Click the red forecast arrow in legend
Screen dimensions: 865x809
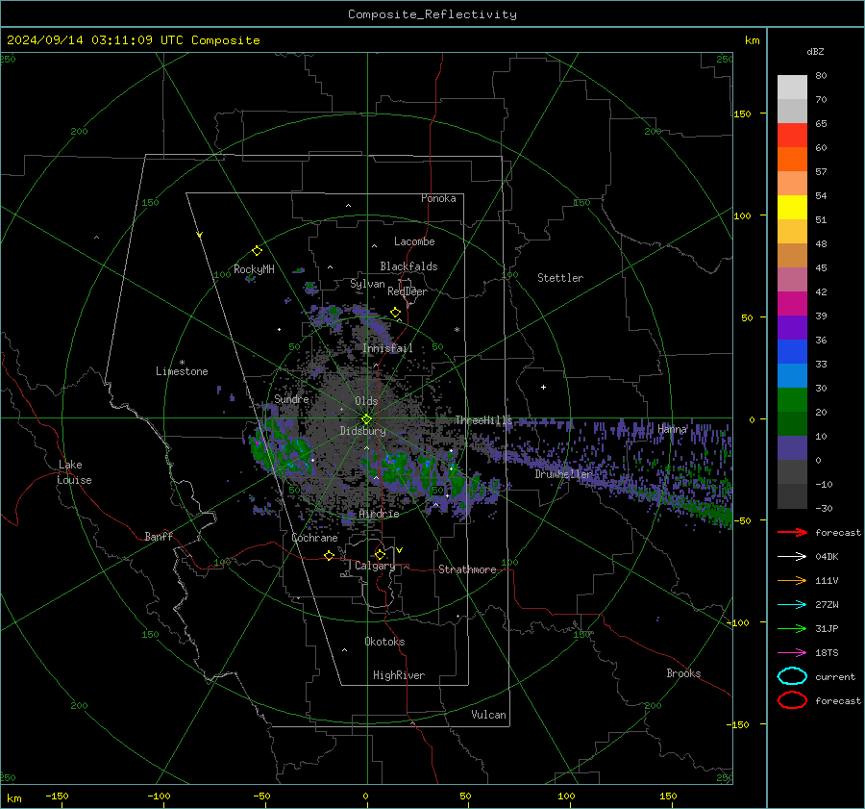792,532
